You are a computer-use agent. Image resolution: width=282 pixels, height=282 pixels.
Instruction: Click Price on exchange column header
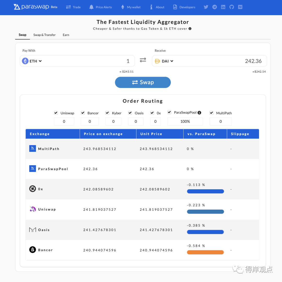108,134
